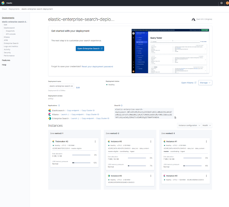Click the Elastic logo in the header
229x207 pixels.
pyautogui.click(x=3, y=3)
